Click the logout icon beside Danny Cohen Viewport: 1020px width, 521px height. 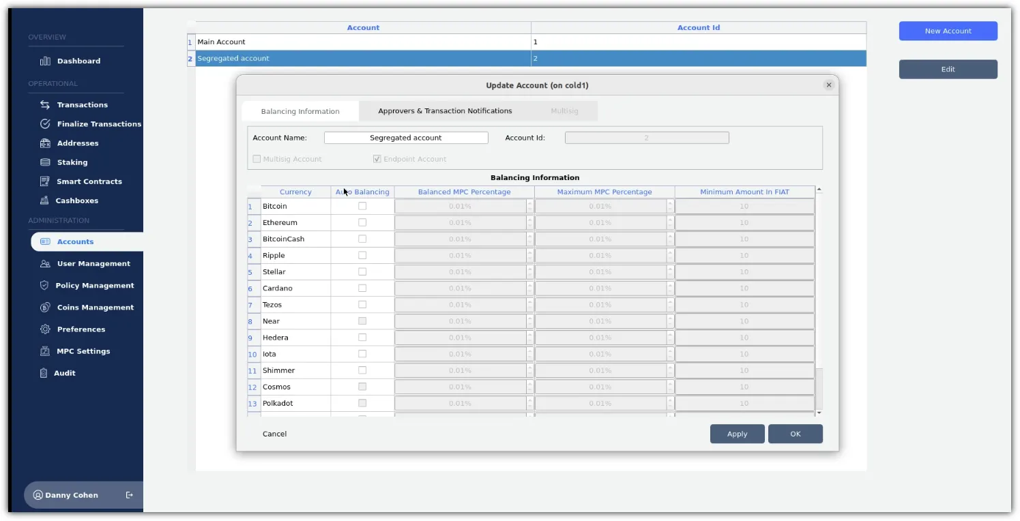point(130,495)
